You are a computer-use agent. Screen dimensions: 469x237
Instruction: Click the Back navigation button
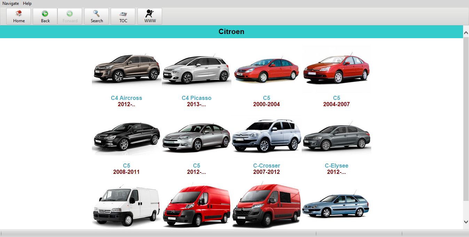(45, 16)
